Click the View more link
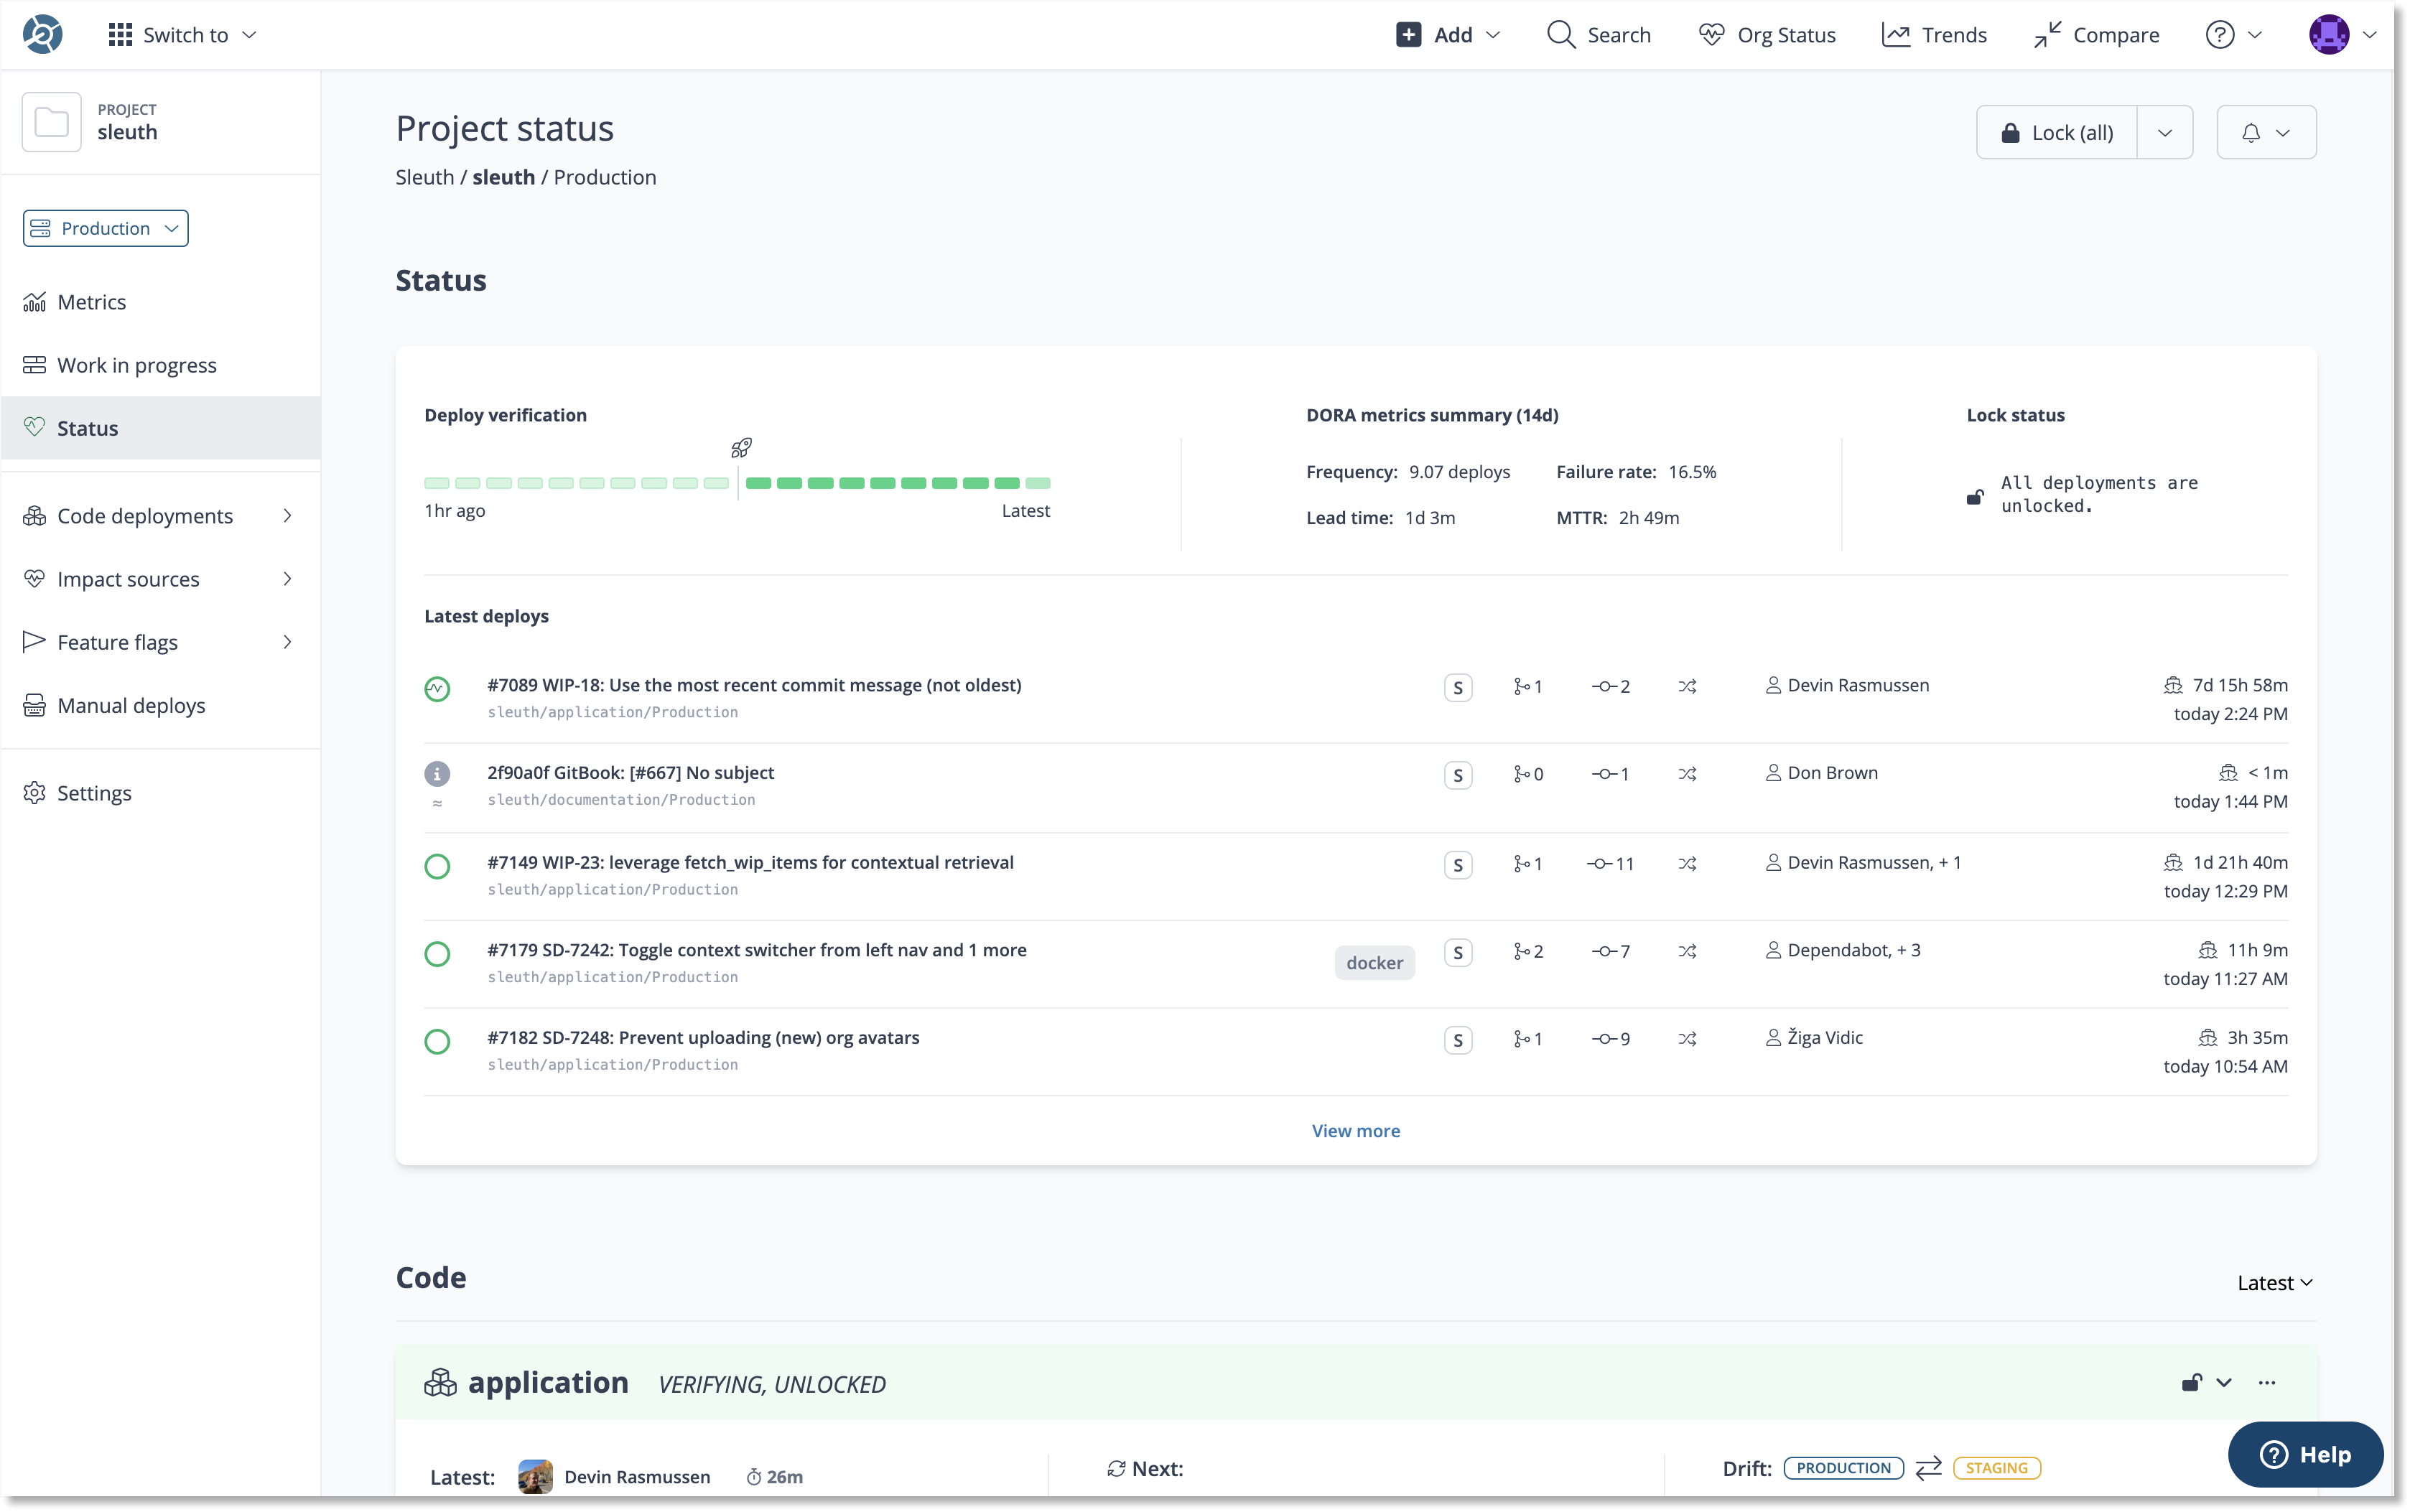This screenshot has height=1512, width=2410. tap(1355, 1131)
